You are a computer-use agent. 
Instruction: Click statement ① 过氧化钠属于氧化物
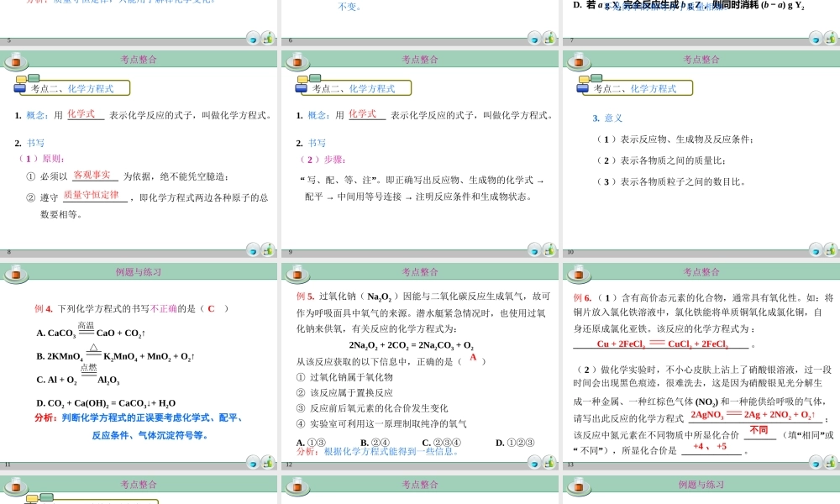click(x=344, y=378)
